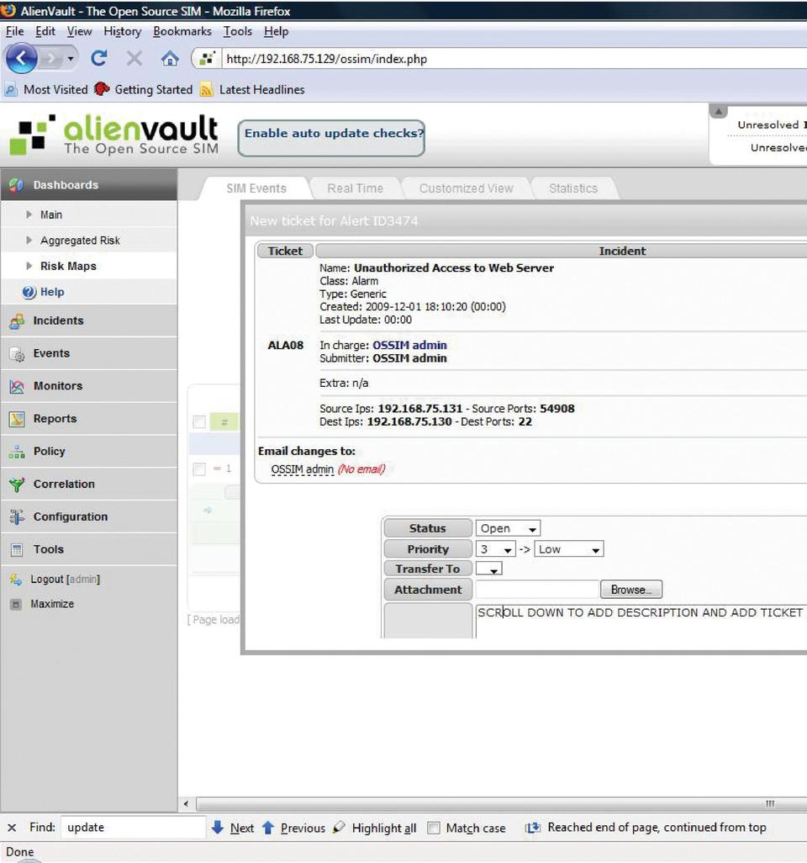Viewport: 807px width, 863px height.
Task: Expand the Transfer To dropdown
Action: pyautogui.click(x=489, y=569)
